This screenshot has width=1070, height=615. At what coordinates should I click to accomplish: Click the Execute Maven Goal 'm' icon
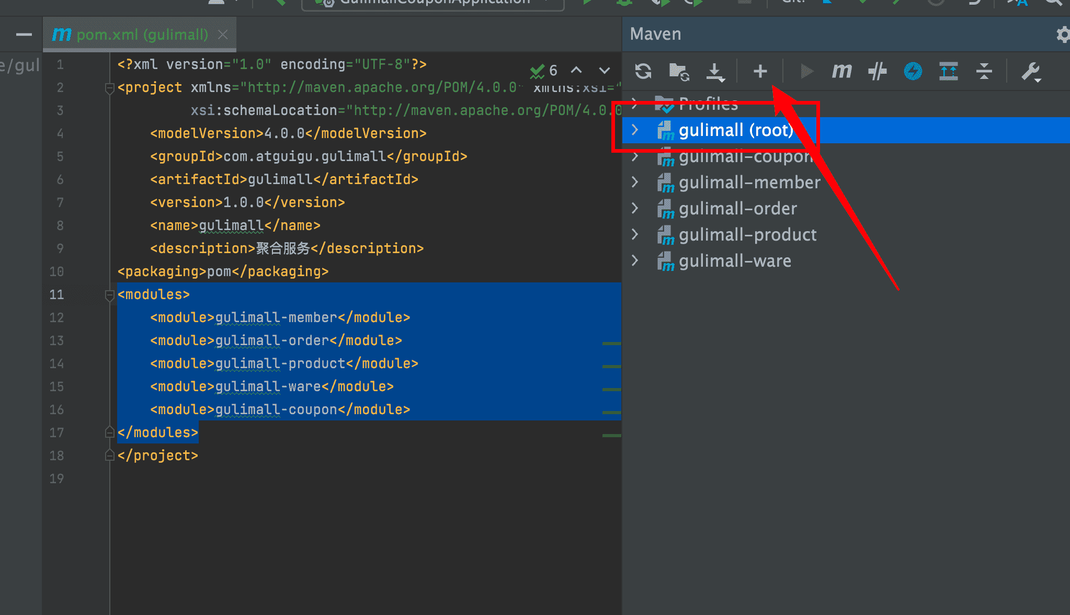coord(841,71)
